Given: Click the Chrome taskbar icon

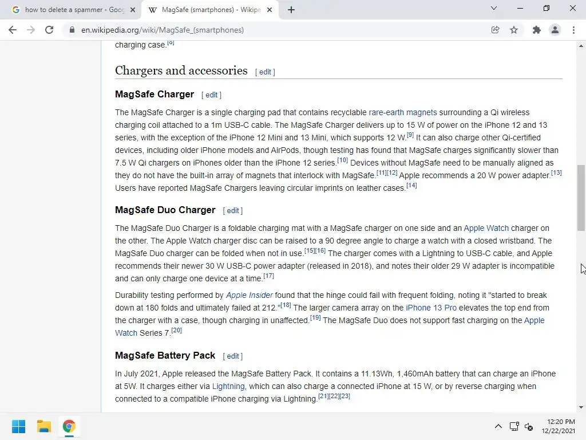Looking at the screenshot, I should point(69,426).
